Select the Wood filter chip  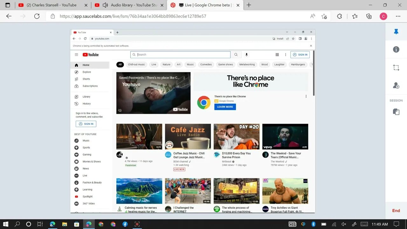tap(265, 65)
